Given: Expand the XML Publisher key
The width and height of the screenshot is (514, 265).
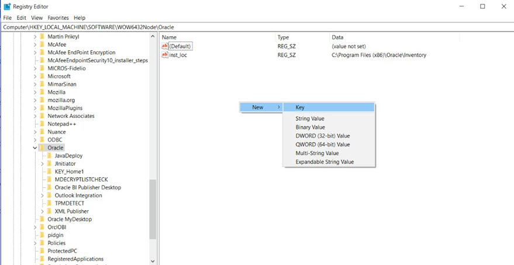Looking at the screenshot, I should tap(42, 211).
